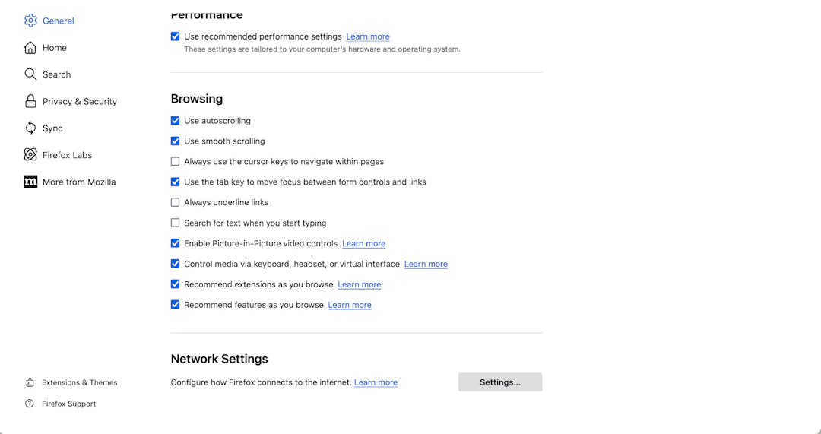The height and width of the screenshot is (434, 821).
Task: Click the Search magnifier icon
Action: click(30, 74)
